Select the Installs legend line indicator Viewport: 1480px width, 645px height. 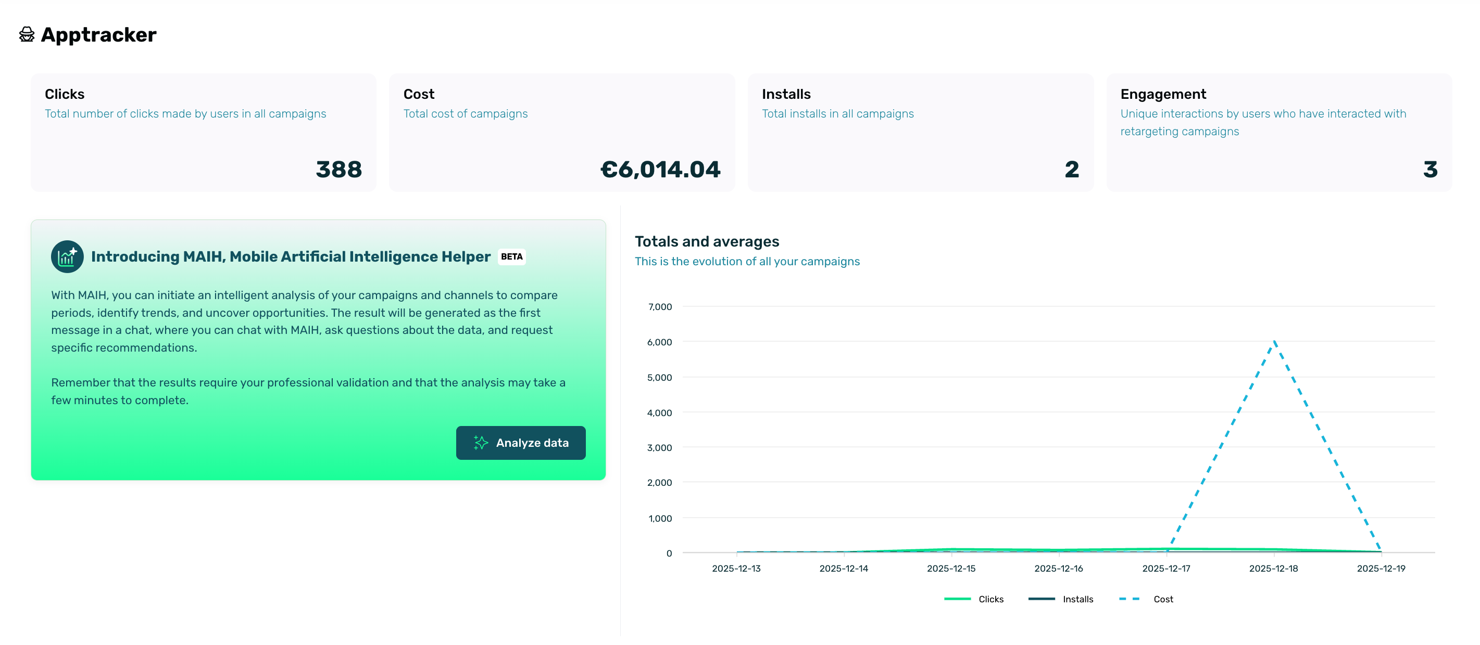coord(1043,599)
